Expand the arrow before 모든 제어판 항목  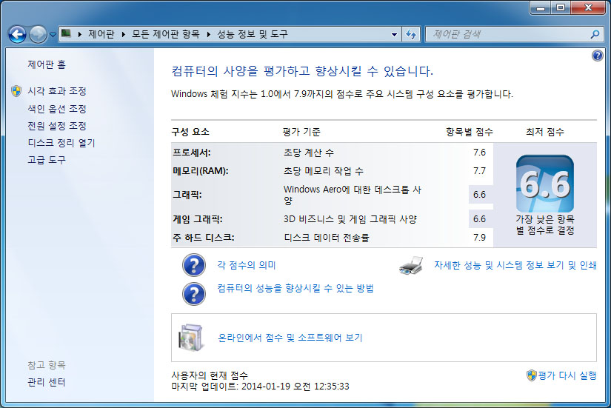coord(124,34)
